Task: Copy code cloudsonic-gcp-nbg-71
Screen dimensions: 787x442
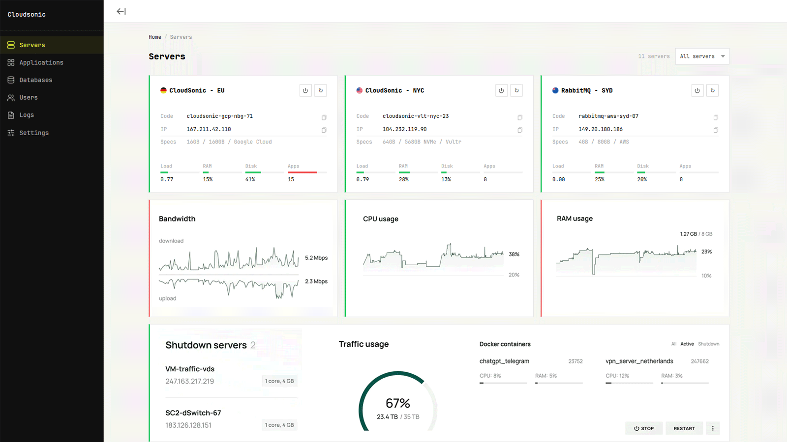Action: click(x=324, y=117)
